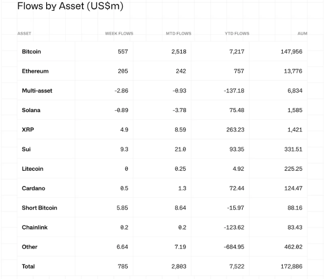Select the MTD FLOWS column header
Viewport: 324px width, 279px height.
[x=179, y=33]
